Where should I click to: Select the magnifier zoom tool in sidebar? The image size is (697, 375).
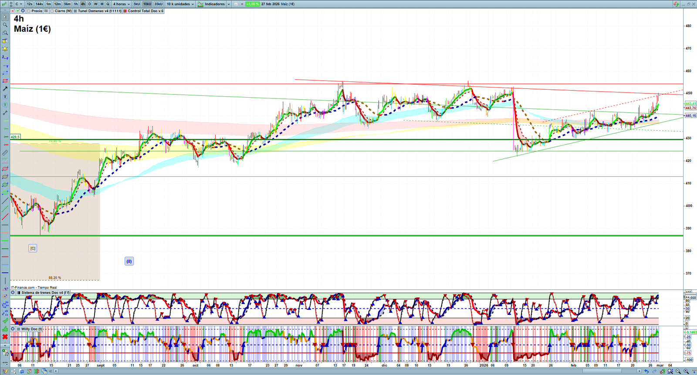point(5,25)
